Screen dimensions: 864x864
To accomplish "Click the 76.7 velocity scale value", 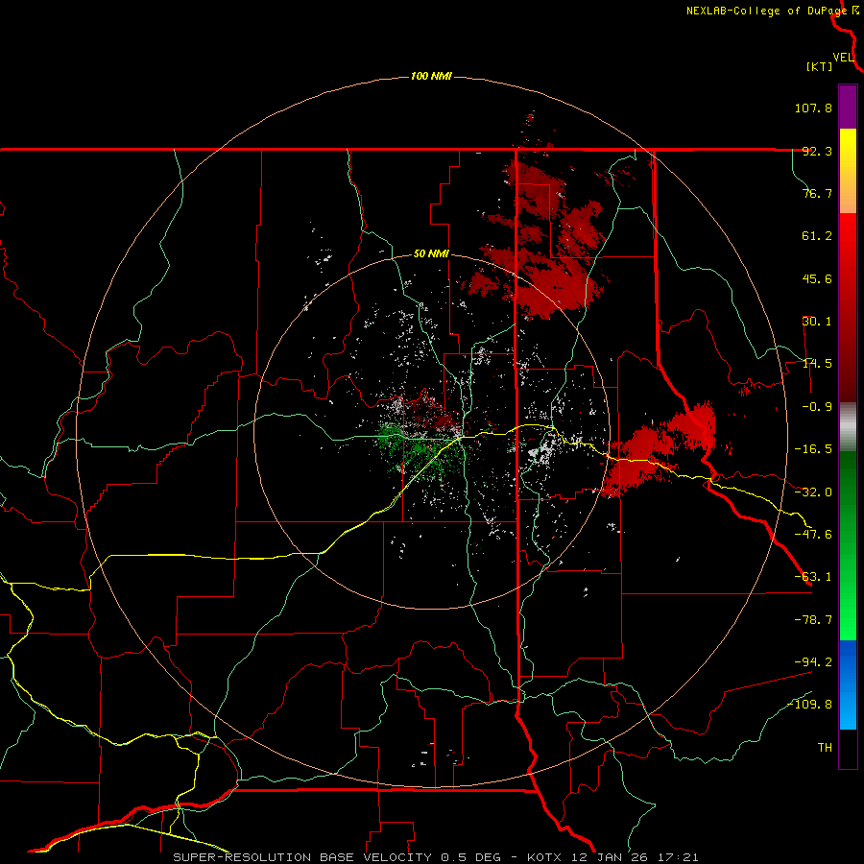I will coord(817,193).
